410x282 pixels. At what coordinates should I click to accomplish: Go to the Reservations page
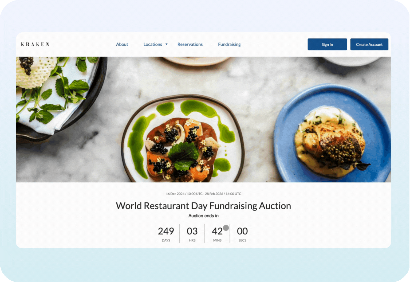(x=190, y=44)
